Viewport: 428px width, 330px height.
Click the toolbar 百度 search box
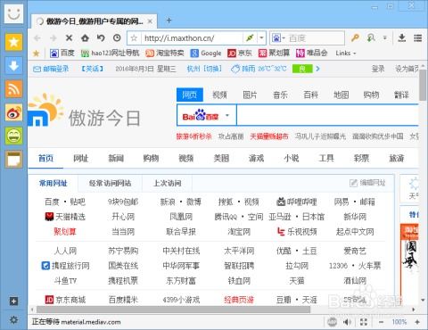pyautogui.click(x=315, y=38)
